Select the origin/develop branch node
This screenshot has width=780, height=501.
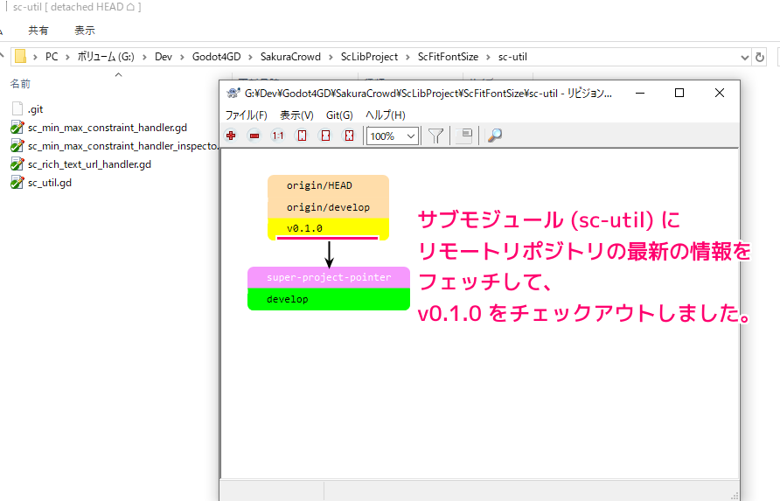click(x=327, y=207)
